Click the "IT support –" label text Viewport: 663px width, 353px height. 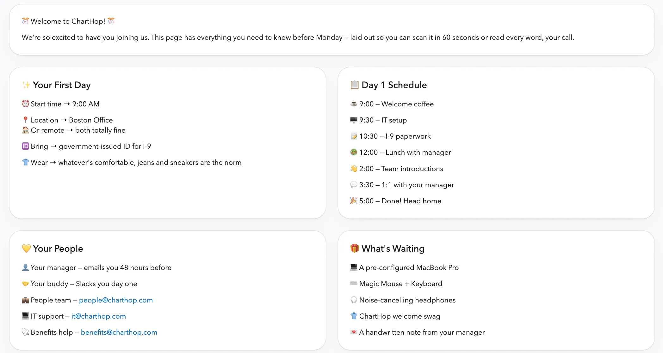coord(50,316)
